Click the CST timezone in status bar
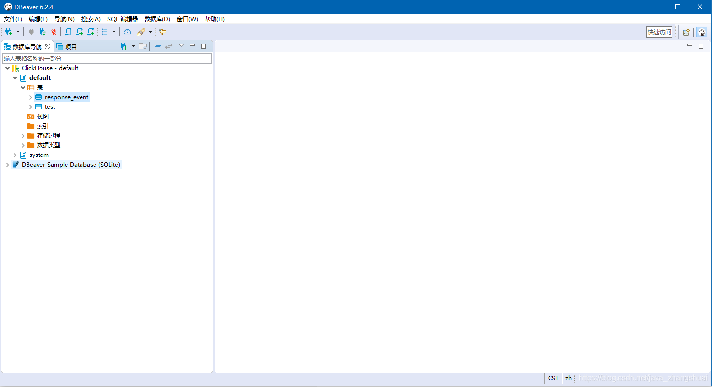Screen dimensions: 712x387 [553, 378]
